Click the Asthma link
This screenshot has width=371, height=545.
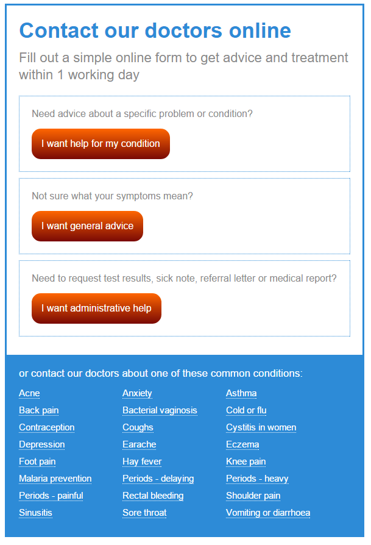pos(242,393)
